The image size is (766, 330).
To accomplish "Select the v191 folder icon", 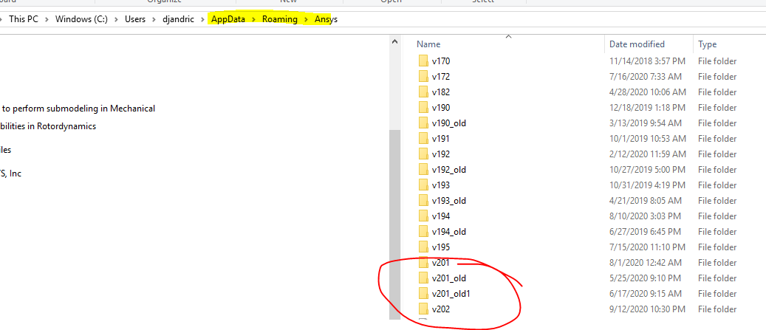I will tap(423, 139).
